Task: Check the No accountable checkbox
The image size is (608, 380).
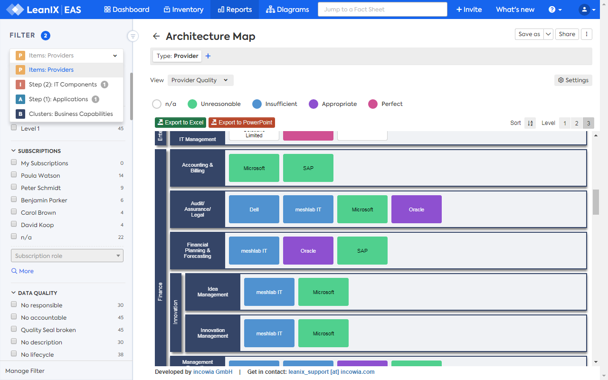Action: (14, 317)
